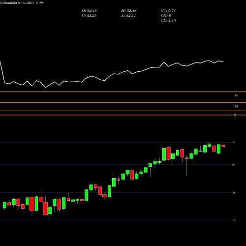Click the close price "C: 32.25"

pyautogui.click(x=89, y=16)
